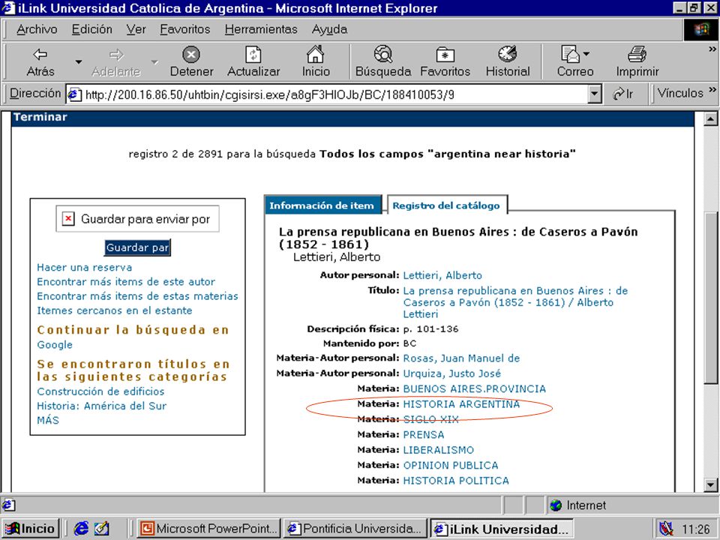This screenshot has width=720, height=540.
Task: Open the Favoritos menu
Action: (185, 29)
